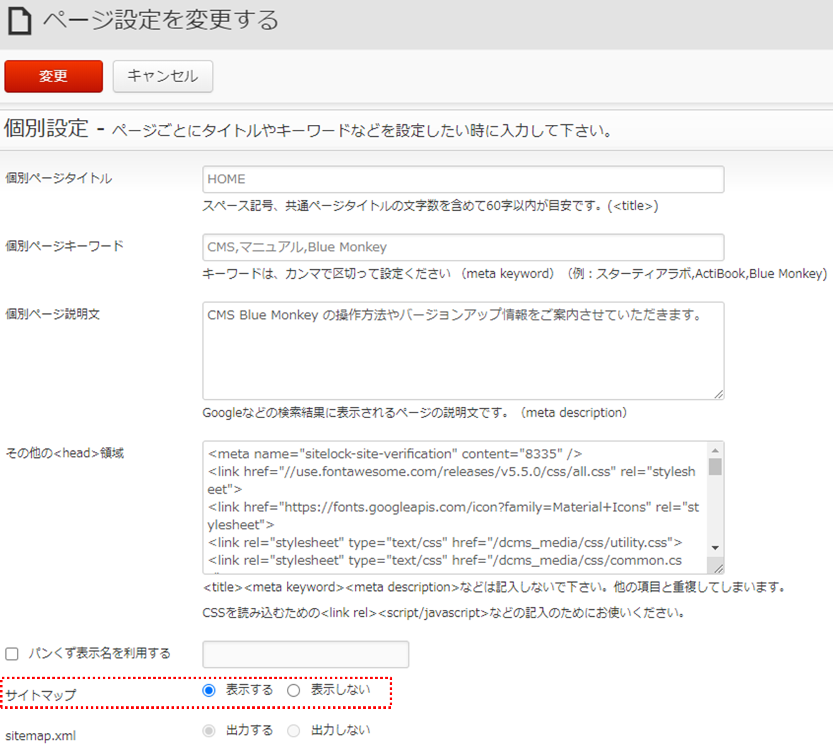Select サイトマップ 表示する radio button

pos(209,691)
